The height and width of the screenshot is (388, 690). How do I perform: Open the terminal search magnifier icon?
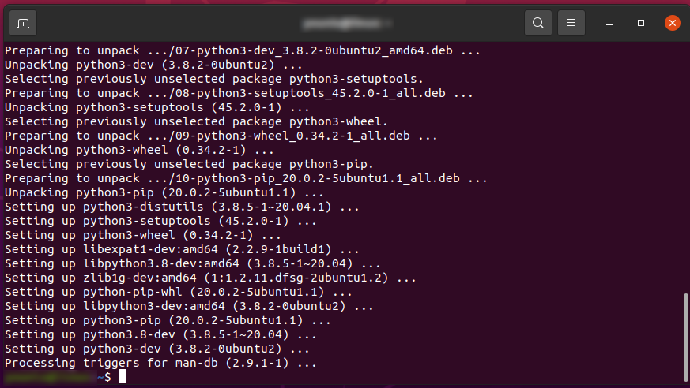tap(537, 23)
